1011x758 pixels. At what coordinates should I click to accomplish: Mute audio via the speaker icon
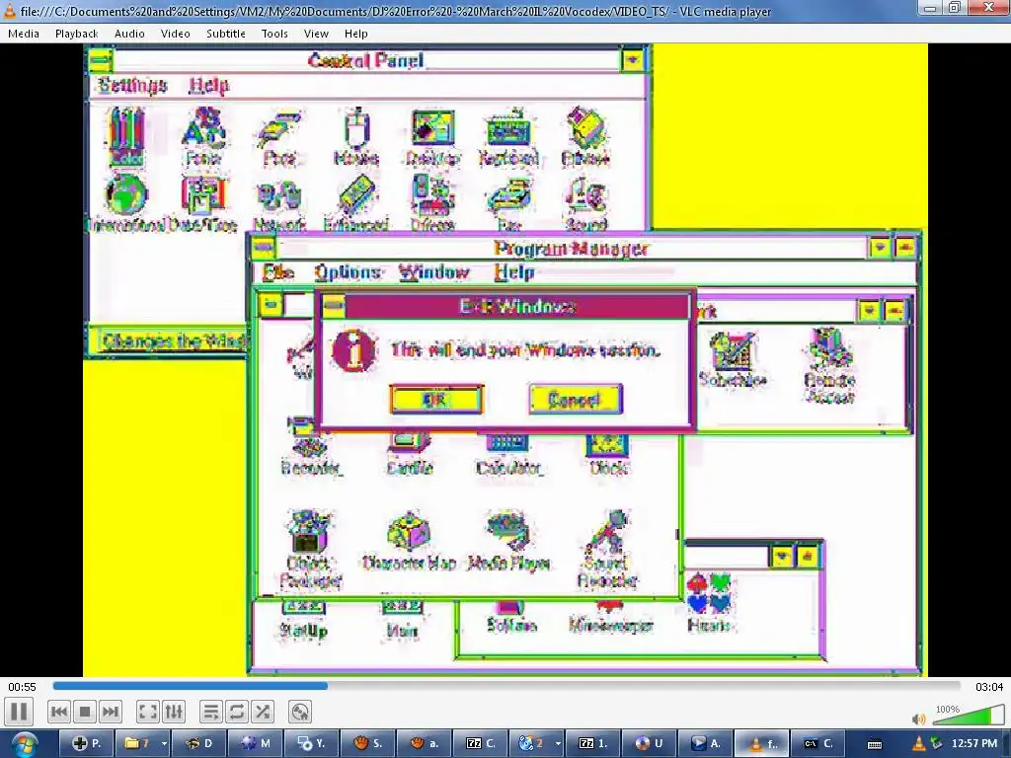point(919,719)
